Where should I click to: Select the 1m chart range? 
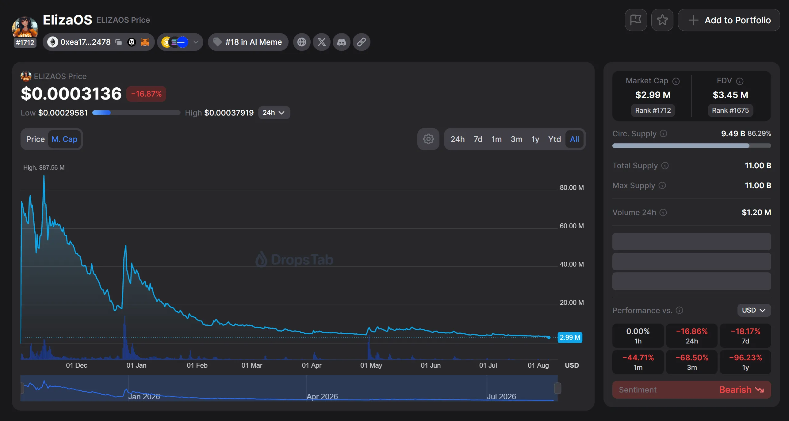[497, 139]
